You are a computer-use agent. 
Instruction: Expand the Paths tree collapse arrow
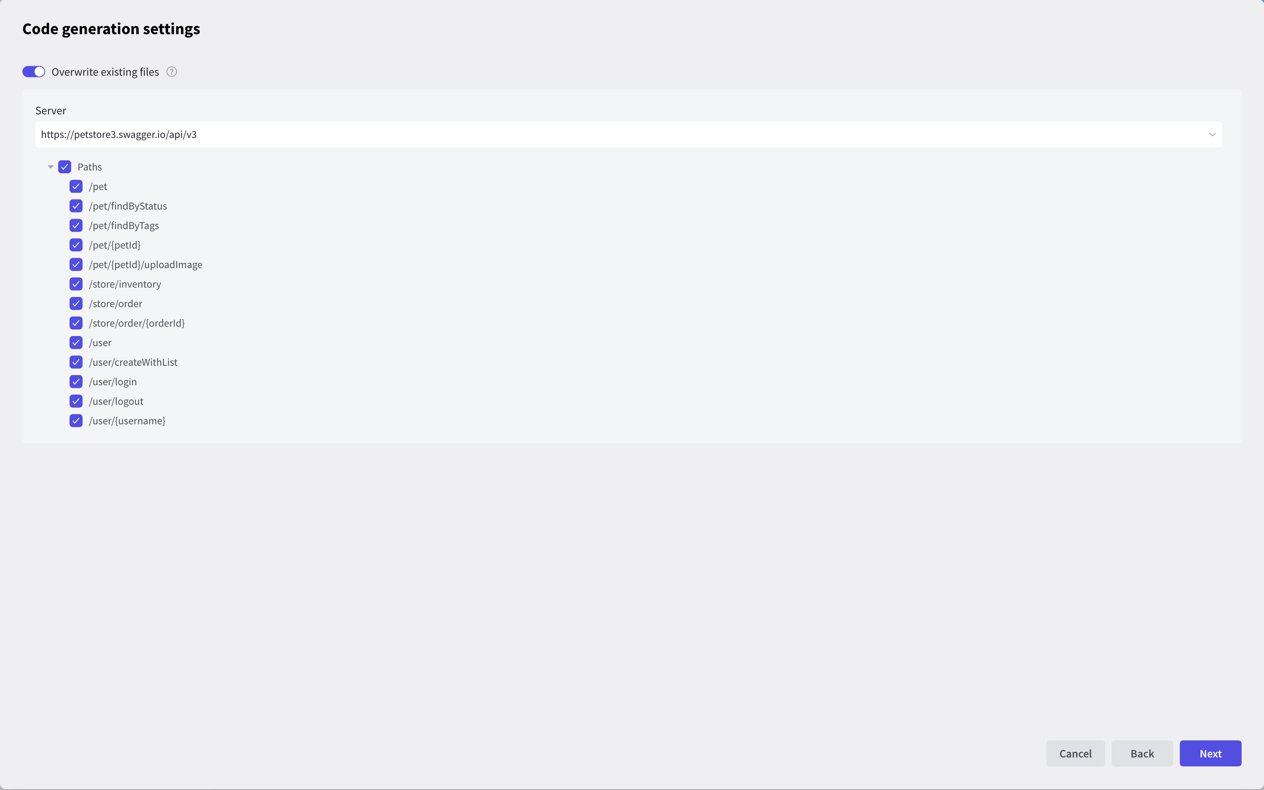point(50,166)
